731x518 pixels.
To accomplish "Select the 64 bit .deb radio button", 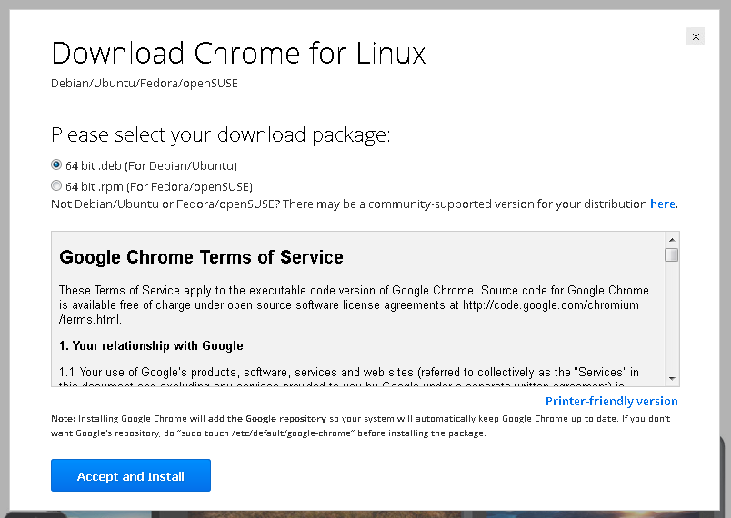I will [x=56, y=164].
